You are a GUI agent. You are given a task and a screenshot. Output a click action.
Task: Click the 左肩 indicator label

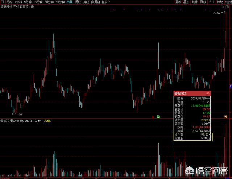(x=39, y=121)
